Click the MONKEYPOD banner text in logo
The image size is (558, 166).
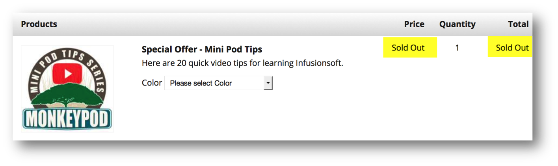click(x=67, y=119)
